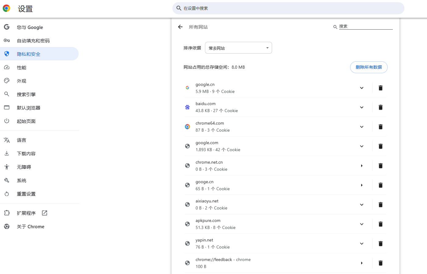This screenshot has height=274, width=427.
Task: Expand the google.cn site entry chevron
Action: tap(362, 88)
